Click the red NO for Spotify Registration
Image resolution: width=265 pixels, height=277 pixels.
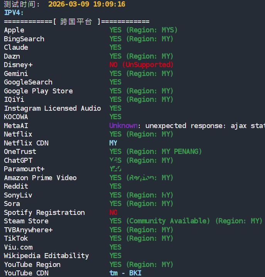(x=113, y=213)
